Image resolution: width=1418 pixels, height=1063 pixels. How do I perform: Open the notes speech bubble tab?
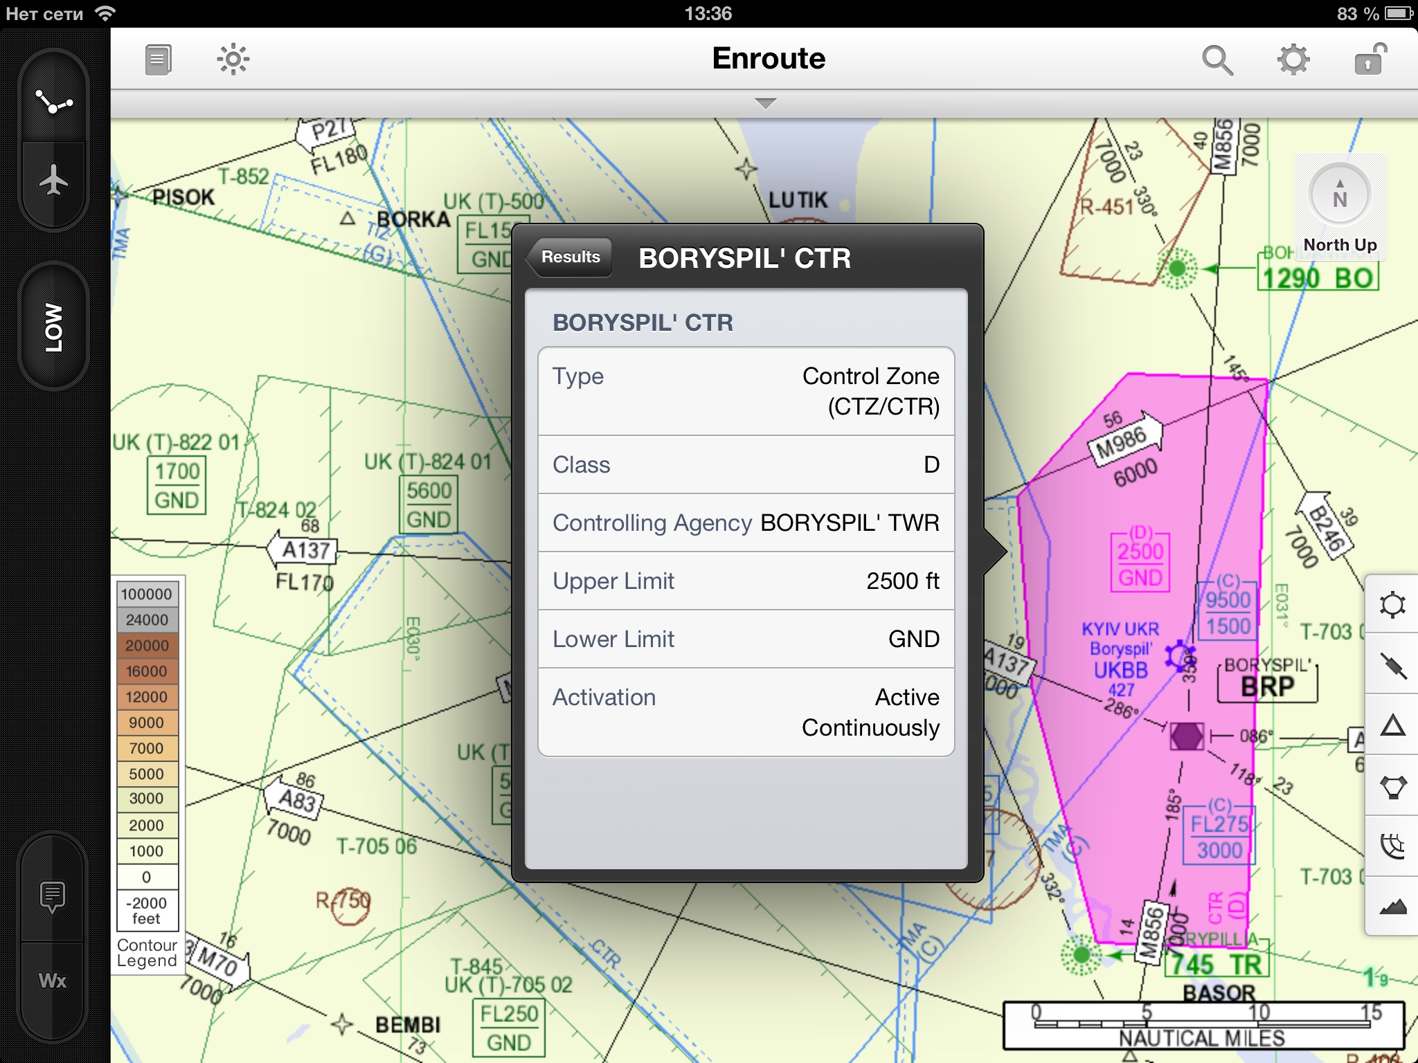coord(53,896)
